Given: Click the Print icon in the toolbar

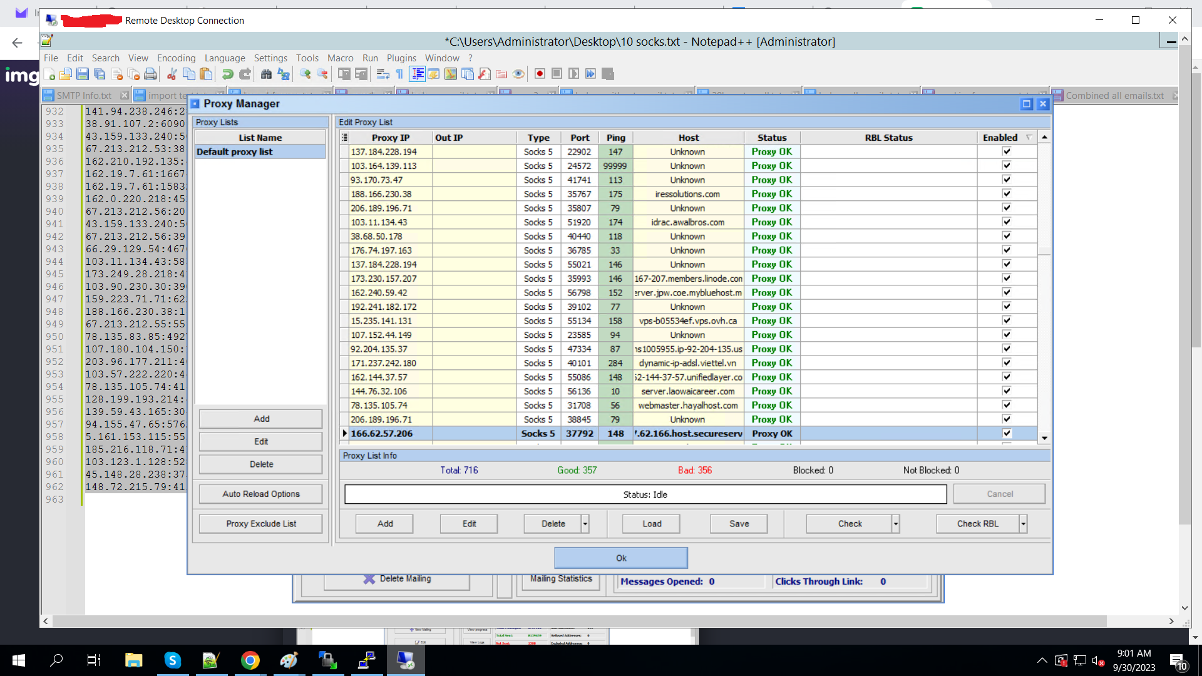Looking at the screenshot, I should [x=150, y=74].
